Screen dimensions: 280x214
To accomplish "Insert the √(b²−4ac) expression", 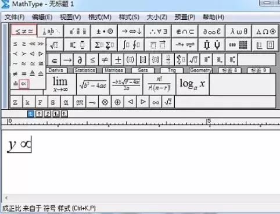I will [93, 84].
